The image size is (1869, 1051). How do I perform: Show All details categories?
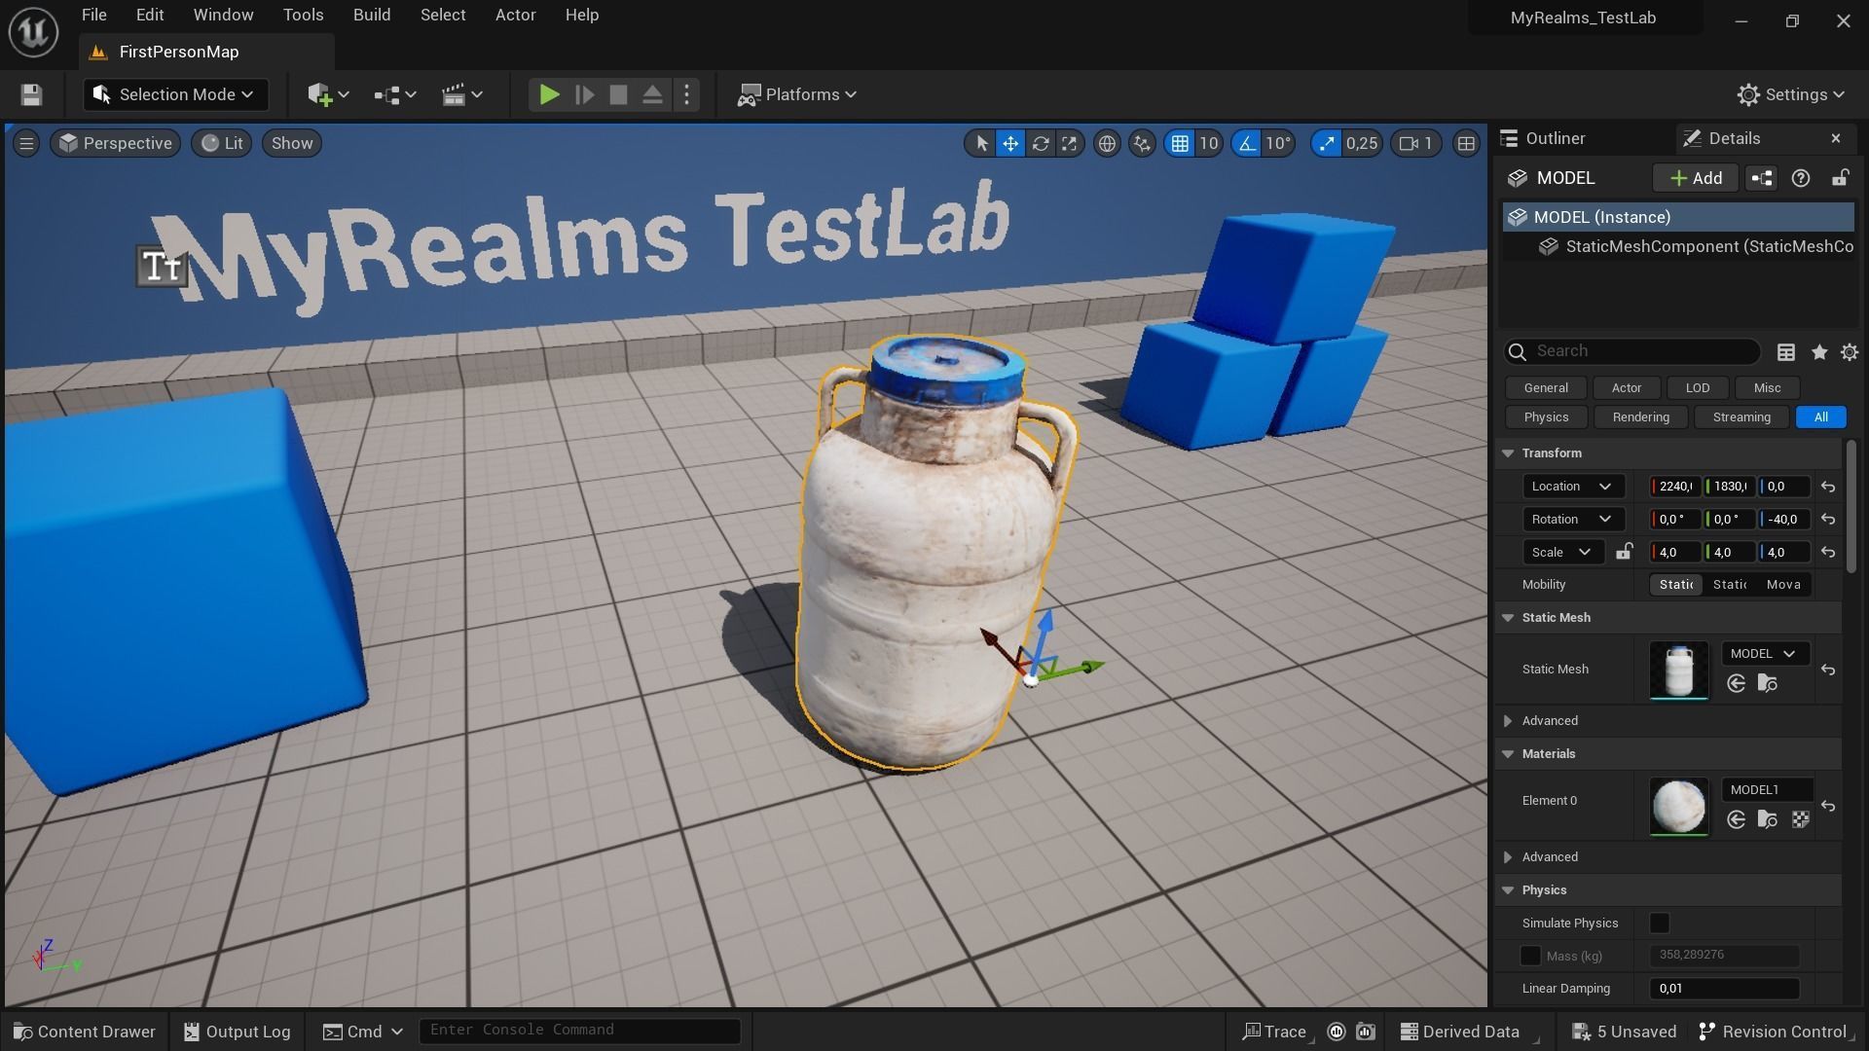pyautogui.click(x=1820, y=417)
